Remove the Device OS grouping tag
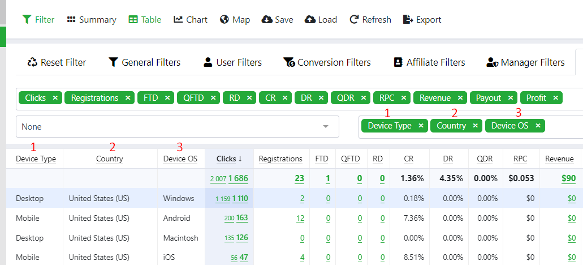 pos(538,126)
